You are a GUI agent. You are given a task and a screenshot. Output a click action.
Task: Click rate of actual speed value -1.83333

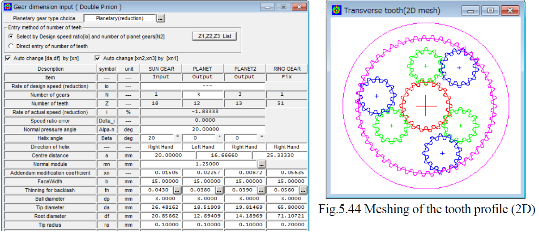click(x=203, y=112)
